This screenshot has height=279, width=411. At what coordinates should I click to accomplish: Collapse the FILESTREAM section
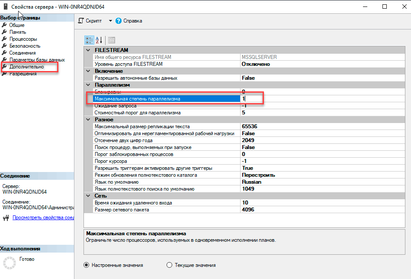(89, 50)
